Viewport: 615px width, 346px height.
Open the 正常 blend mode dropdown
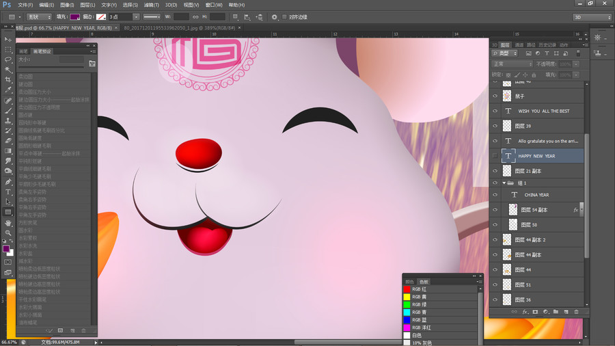point(512,64)
